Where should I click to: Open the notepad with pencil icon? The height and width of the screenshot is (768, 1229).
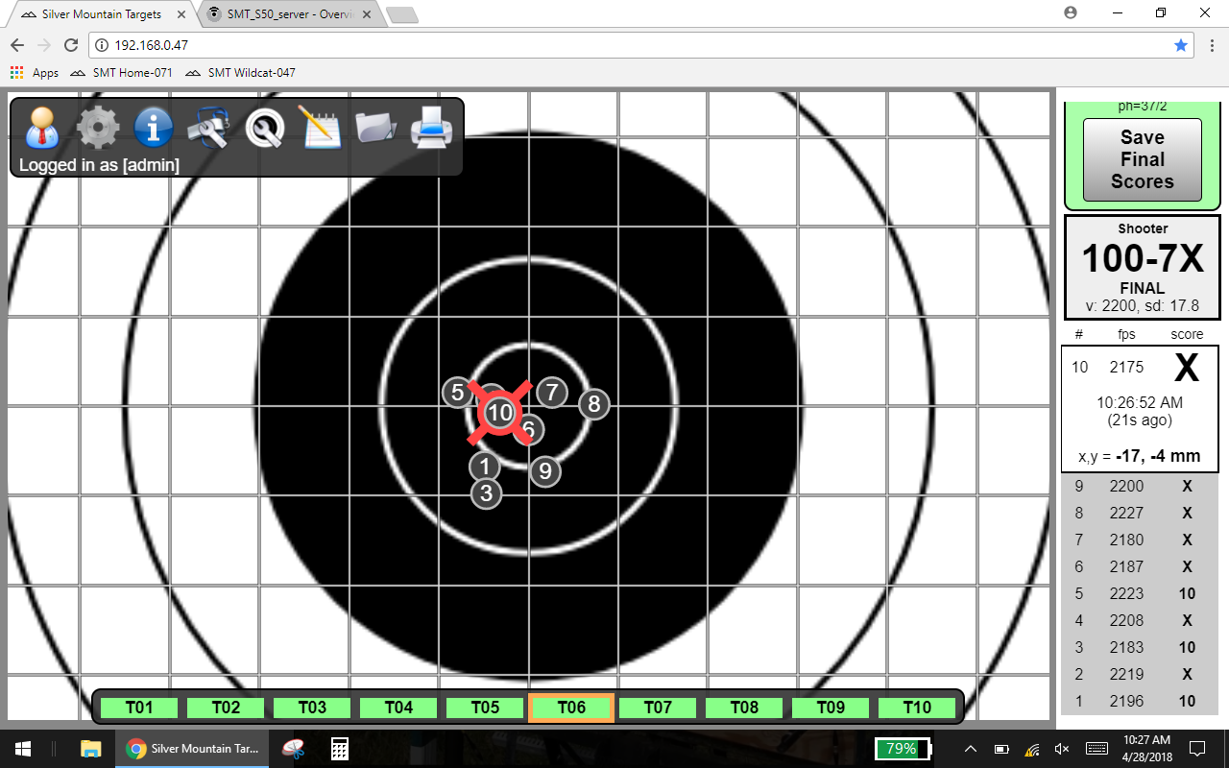[x=319, y=127]
